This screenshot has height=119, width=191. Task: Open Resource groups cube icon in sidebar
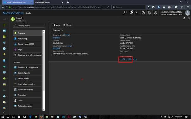click(x=4, y=43)
